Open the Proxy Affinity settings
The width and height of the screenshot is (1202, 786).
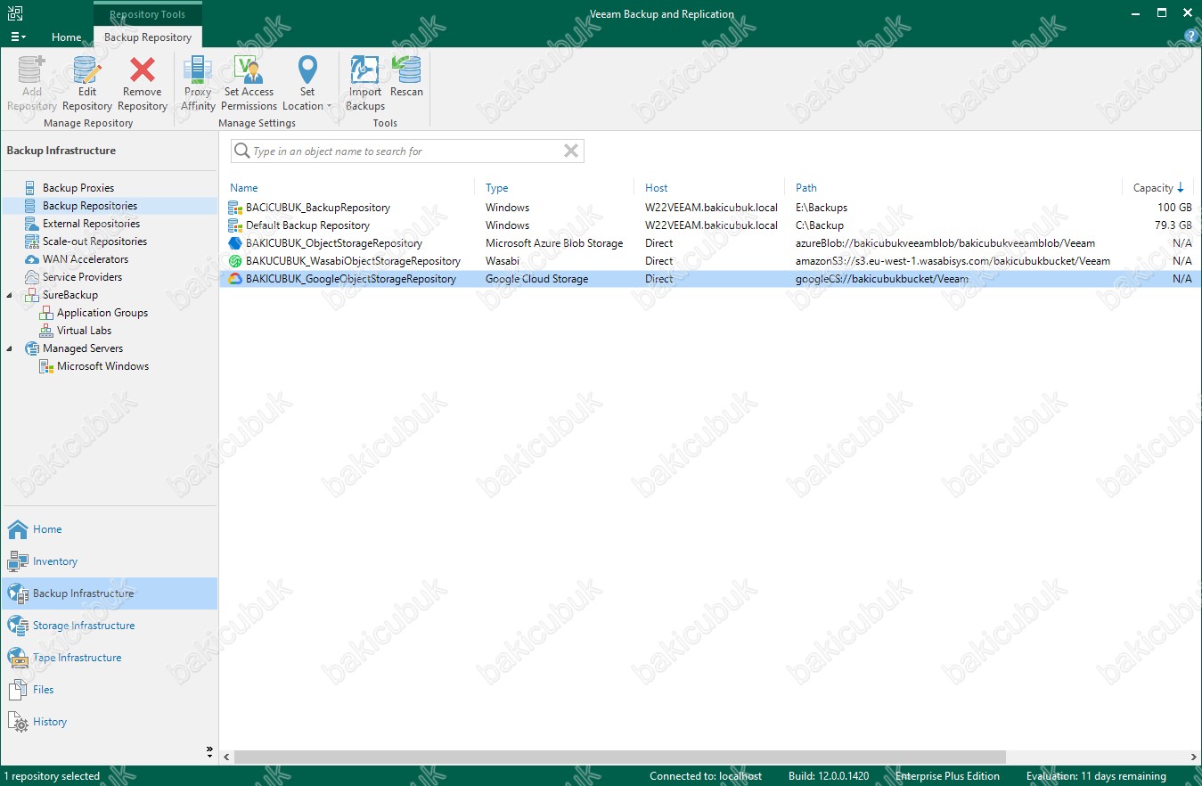[x=198, y=84]
